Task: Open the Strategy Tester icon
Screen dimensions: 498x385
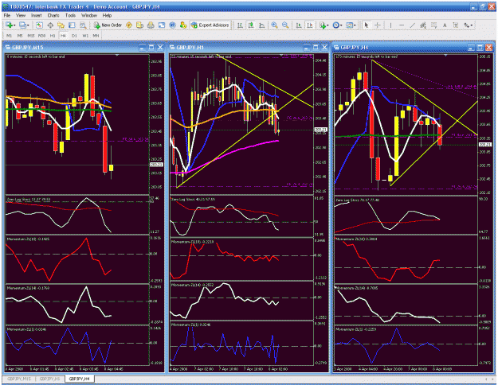Action: tap(83, 25)
